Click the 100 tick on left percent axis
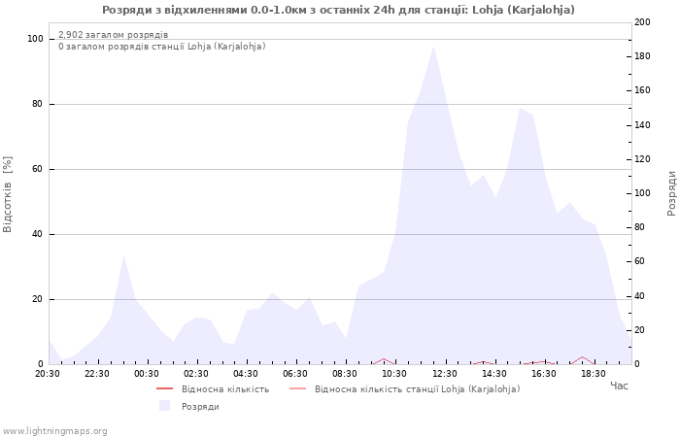The width and height of the screenshot is (680, 437). click(x=35, y=39)
